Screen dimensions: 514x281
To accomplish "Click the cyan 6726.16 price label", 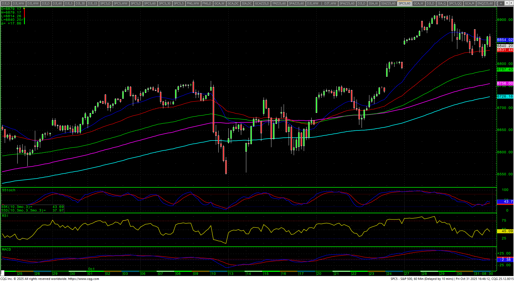I will tap(505, 96).
